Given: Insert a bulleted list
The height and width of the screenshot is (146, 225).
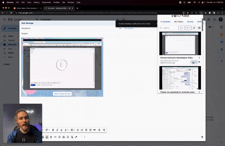Looking at the screenshot, I should click(82, 130).
